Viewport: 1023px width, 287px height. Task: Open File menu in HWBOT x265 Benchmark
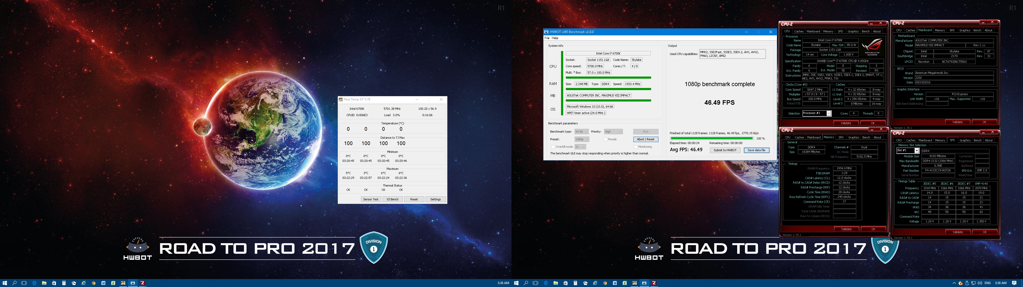pos(547,38)
